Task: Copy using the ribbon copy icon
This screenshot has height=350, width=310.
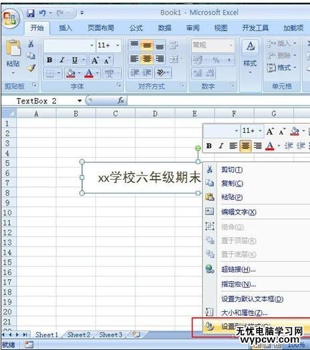Action: pyautogui.click(x=31, y=55)
